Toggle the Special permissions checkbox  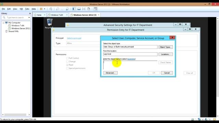(x=67, y=68)
